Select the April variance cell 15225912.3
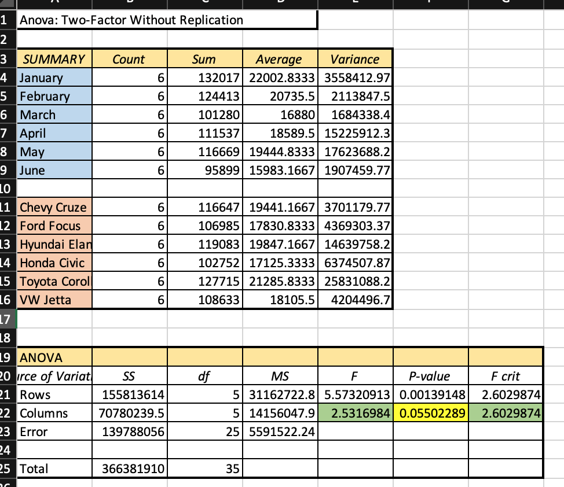This screenshot has width=564, height=487. tap(356, 133)
